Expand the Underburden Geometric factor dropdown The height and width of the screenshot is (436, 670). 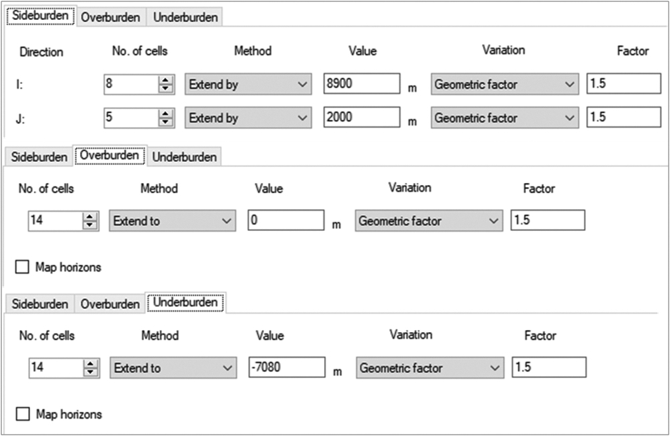point(429,367)
